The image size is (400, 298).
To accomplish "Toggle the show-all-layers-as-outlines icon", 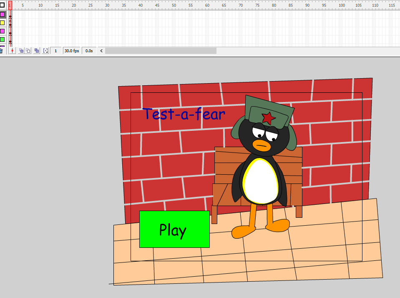I will 2,5.
